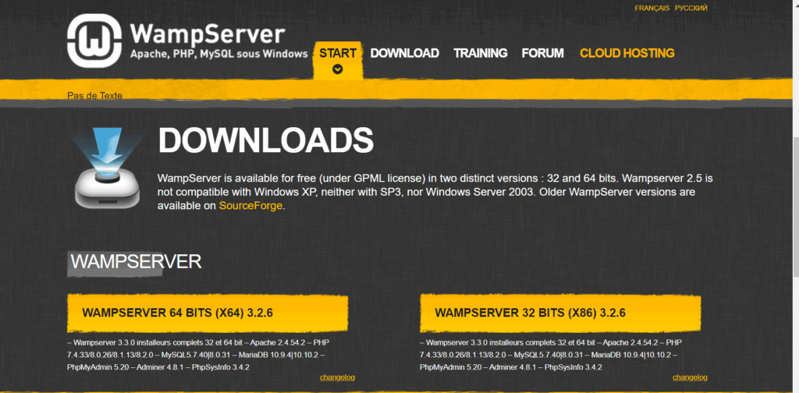Download WAMPSERVER 64 BITS (X64) 3.2.6

(208, 313)
